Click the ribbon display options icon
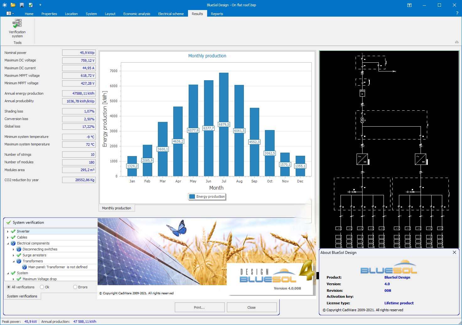 click(x=409, y=5)
